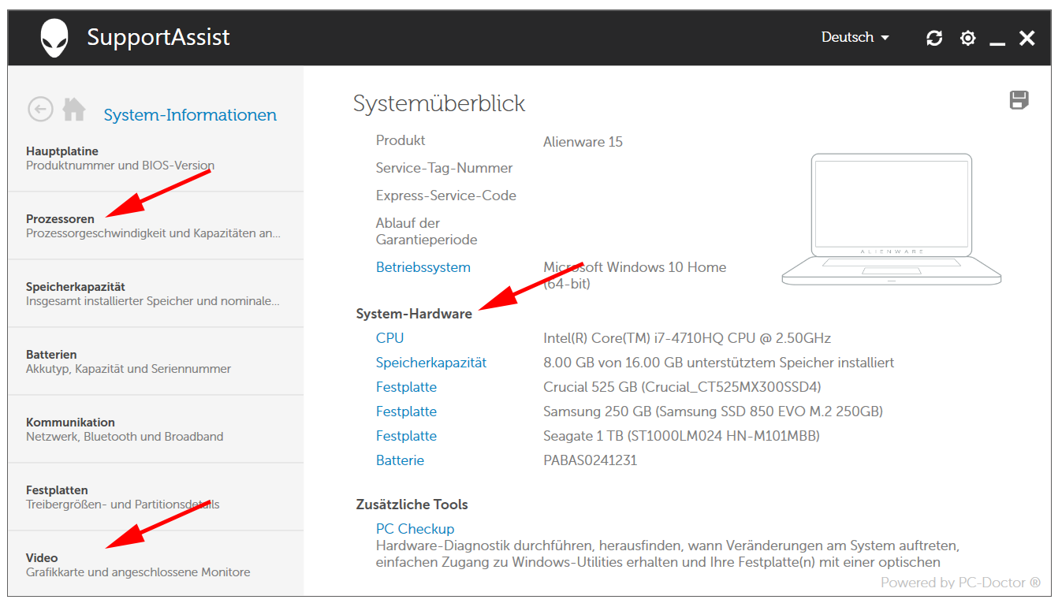1062x607 pixels.
Task: Open the CPU link under System-Hardware
Action: pyautogui.click(x=389, y=338)
